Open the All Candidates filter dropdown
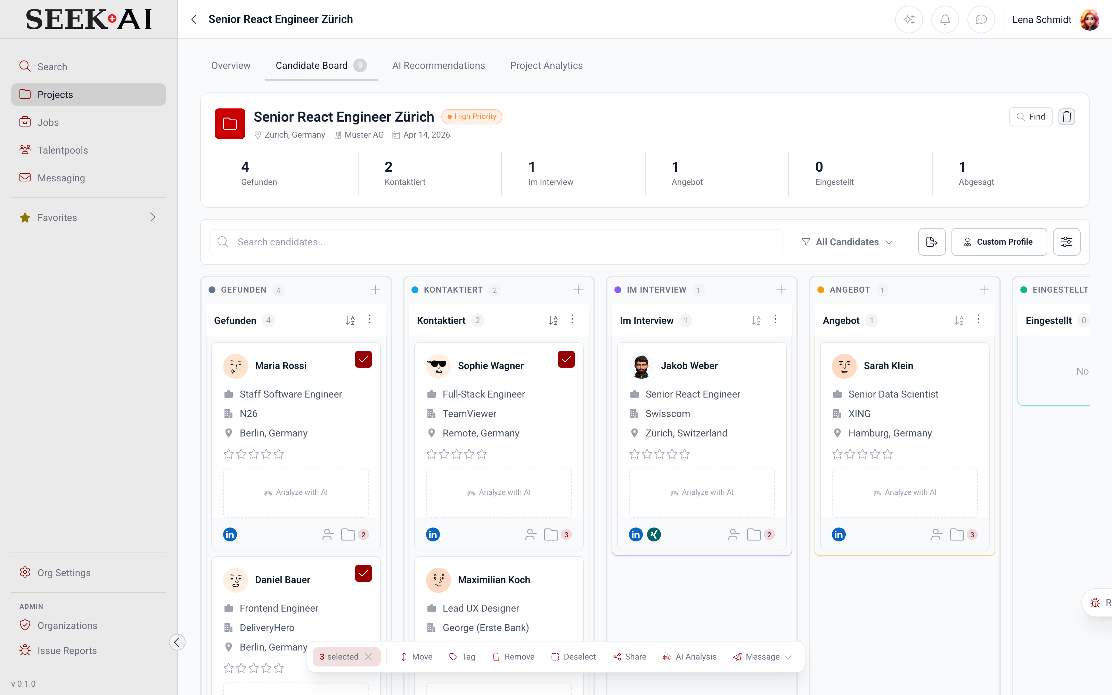This screenshot has height=695, width=1112. point(847,242)
